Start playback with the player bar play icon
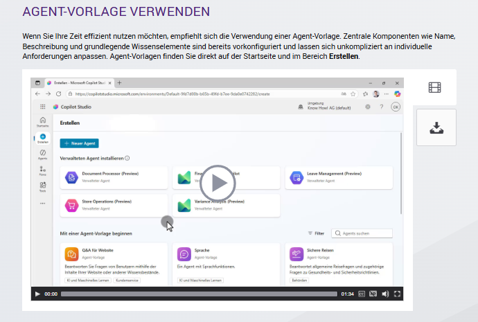Screen dimensions: 478x322 (37, 294)
